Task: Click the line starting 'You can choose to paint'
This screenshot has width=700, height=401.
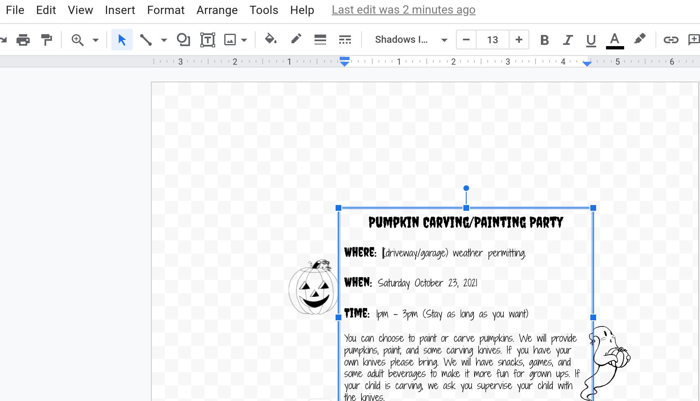Action: click(x=460, y=338)
